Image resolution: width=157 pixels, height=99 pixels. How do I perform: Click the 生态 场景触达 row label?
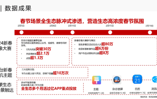(7, 87)
